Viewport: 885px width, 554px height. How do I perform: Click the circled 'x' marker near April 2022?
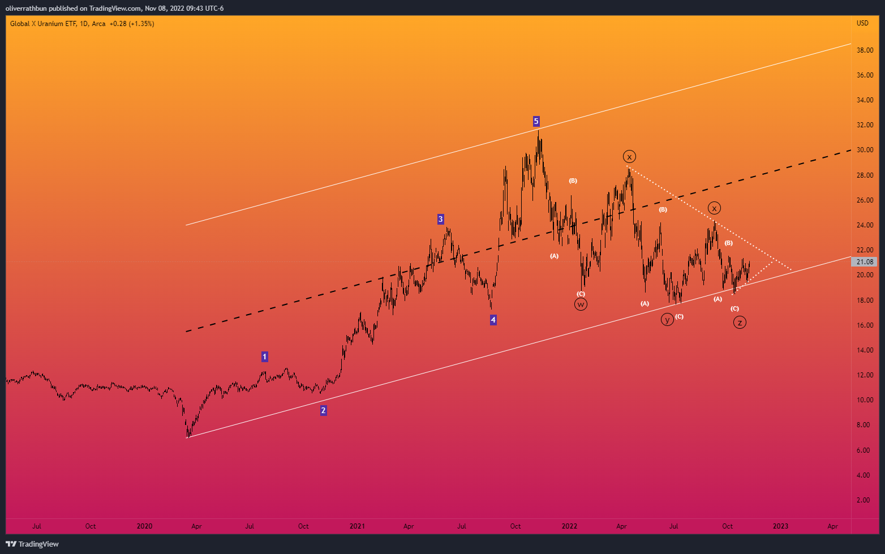point(629,157)
